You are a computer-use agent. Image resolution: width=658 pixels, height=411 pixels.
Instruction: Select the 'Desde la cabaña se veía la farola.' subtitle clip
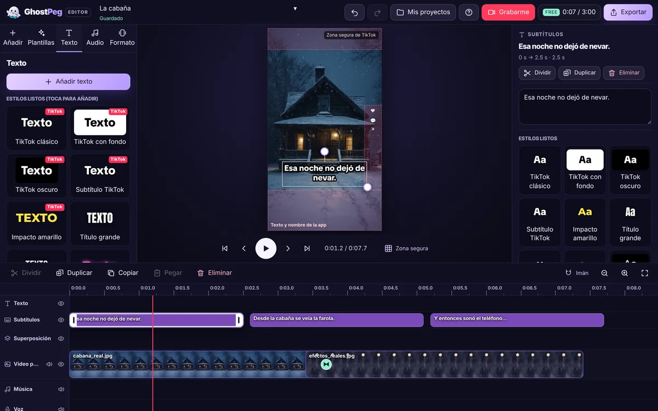coord(337,320)
